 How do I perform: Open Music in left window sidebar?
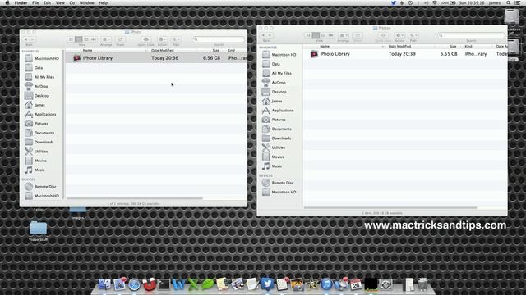pos(35,170)
